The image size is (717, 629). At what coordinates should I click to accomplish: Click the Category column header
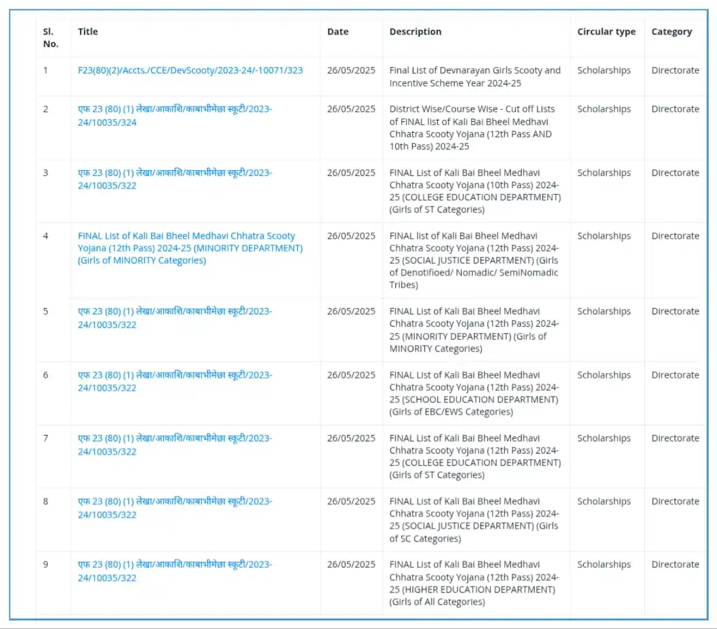click(672, 31)
